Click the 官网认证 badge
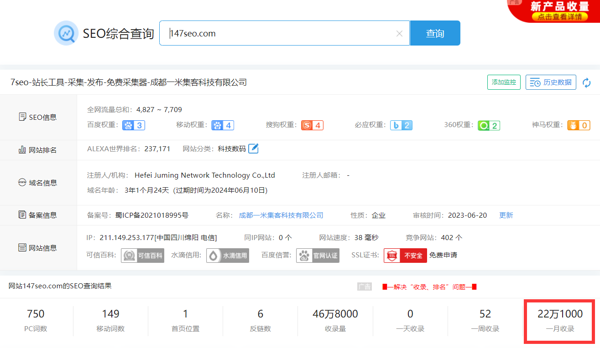Viewport: 600px width, 348px height. [x=318, y=255]
